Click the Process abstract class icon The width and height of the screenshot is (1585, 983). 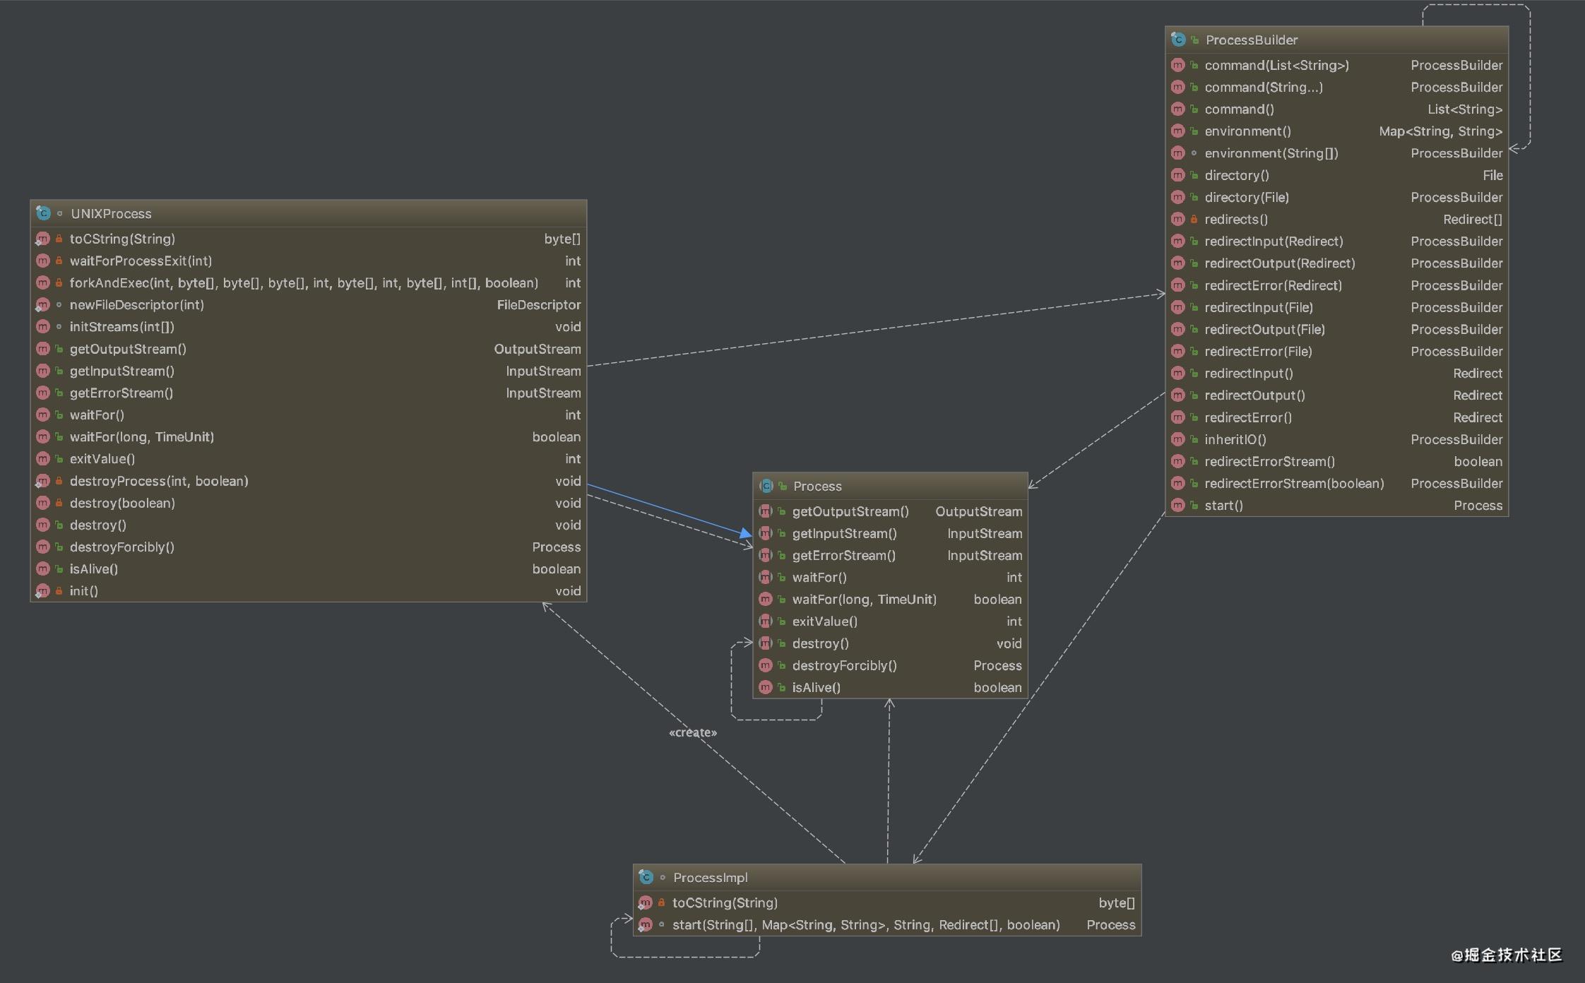click(766, 486)
